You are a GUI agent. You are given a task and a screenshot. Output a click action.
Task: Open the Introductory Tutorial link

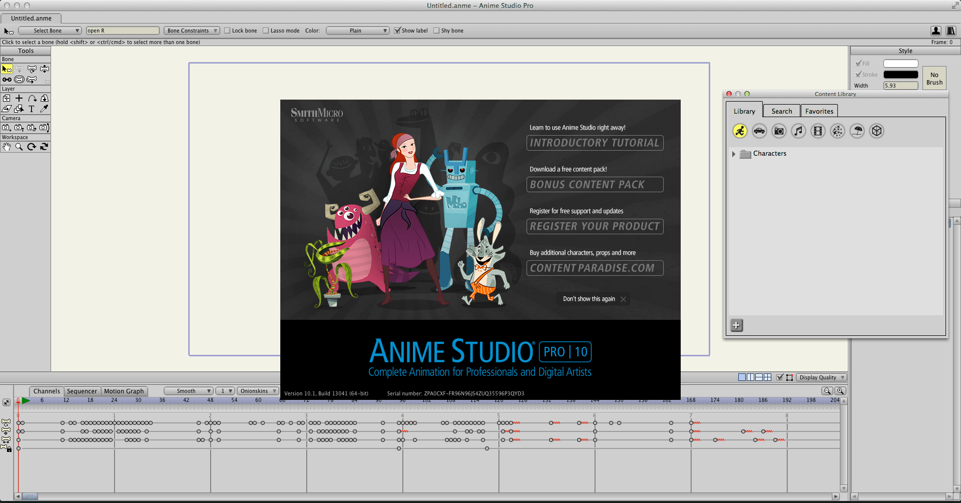(595, 143)
